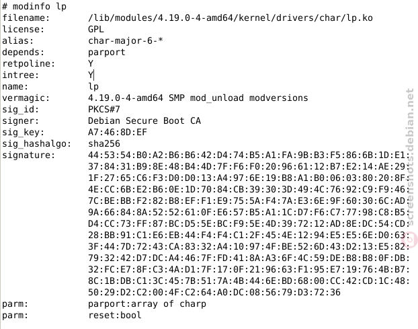This screenshot has height=329, width=418.
Task: Click last signature line starting 50:29:D2
Action: 214,293
